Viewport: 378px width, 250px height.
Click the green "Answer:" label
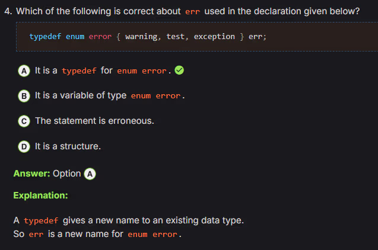point(31,174)
